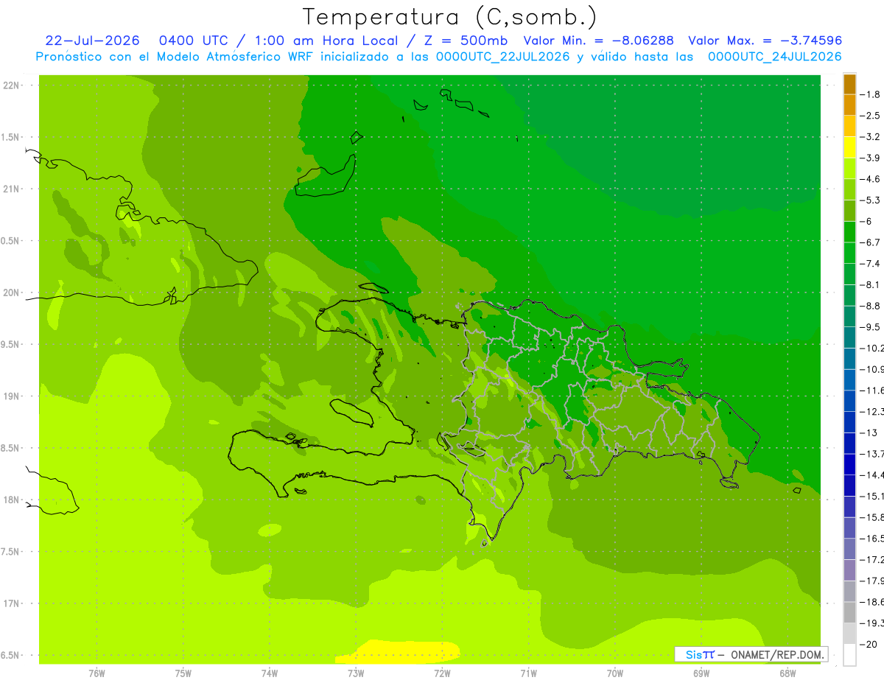Image resolution: width=884 pixels, height=683 pixels.
Task: Click the yellow warm patch on the map's bottom edge
Action: 398,651
